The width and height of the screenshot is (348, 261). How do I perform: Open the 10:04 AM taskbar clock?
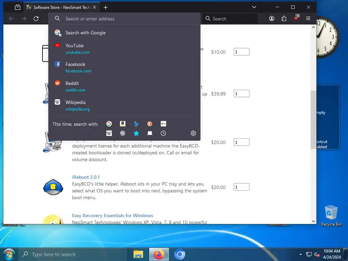coord(332,254)
